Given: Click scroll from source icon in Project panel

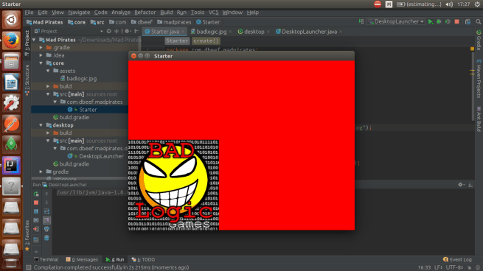Looking at the screenshot, I should coord(108,31).
